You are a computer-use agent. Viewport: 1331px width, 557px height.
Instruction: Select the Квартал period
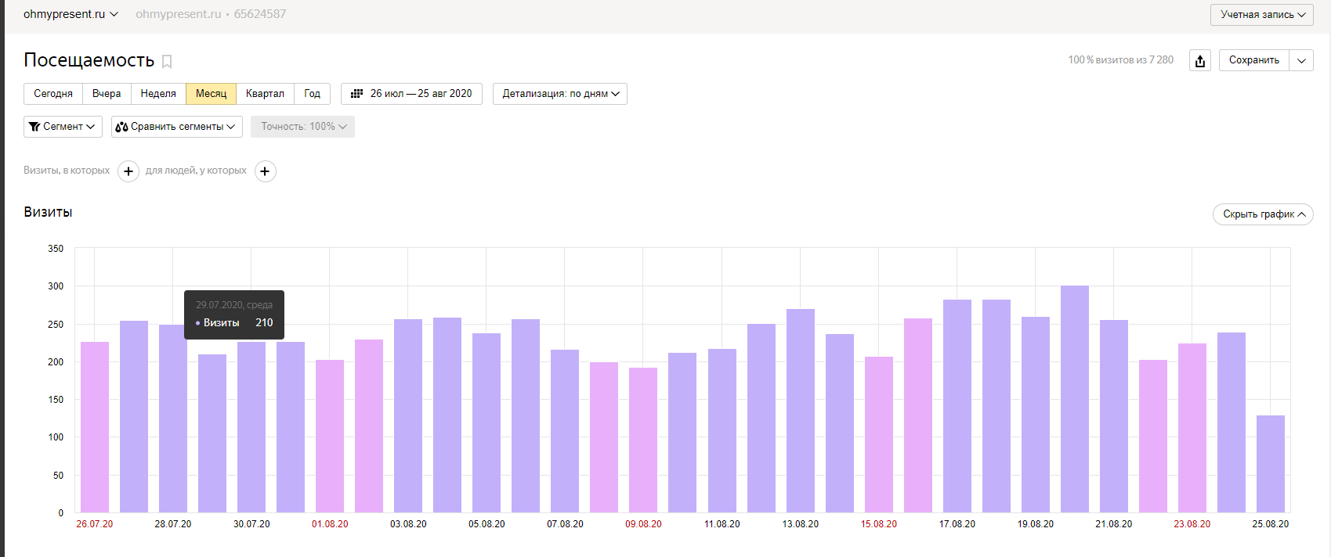pos(265,94)
